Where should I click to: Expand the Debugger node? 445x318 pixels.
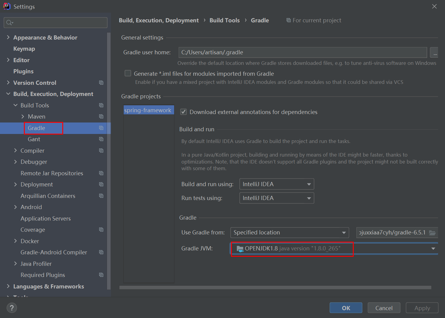pyautogui.click(x=15, y=162)
